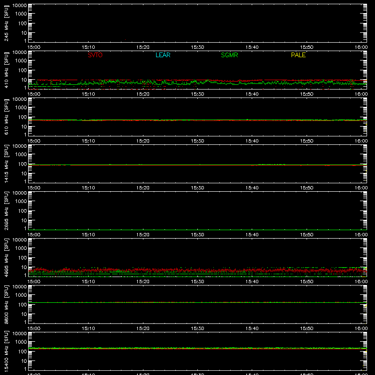Select the 15400 MHz [SFU] axis title
The width and height of the screenshot is (375, 375).
tap(7, 351)
